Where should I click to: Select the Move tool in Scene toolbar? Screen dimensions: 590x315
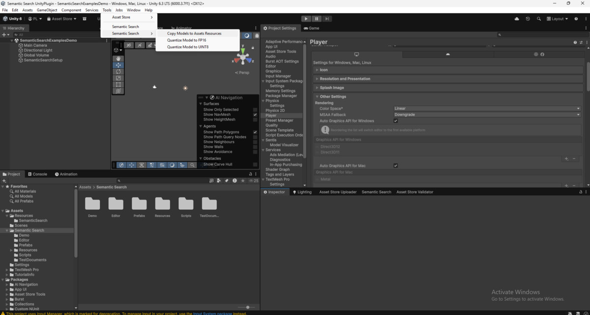118,65
